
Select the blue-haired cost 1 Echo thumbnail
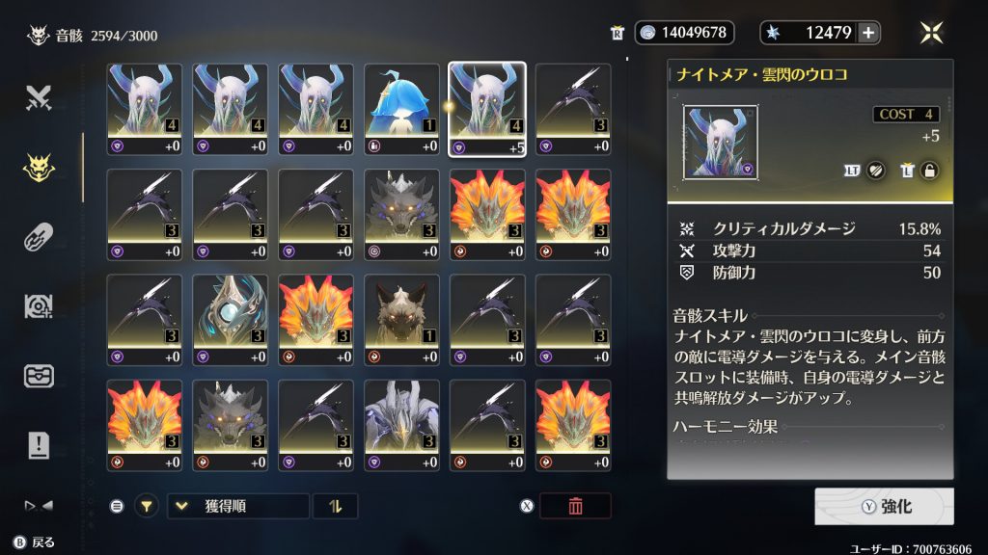pos(401,109)
